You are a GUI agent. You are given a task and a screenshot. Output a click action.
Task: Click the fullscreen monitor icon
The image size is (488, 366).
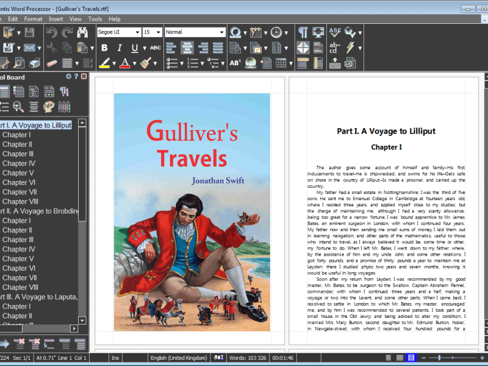(x=318, y=32)
